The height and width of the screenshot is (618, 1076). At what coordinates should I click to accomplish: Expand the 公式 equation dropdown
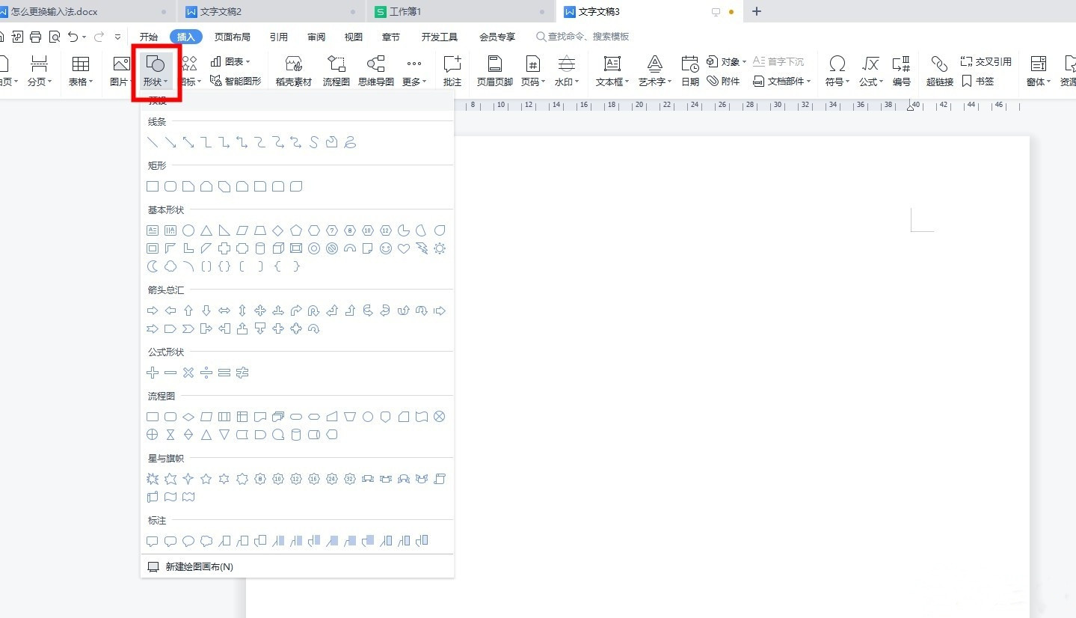[871, 71]
